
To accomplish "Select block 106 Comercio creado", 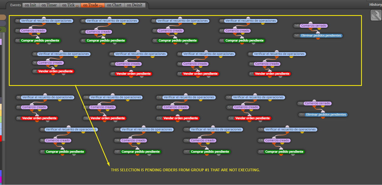I will click(x=130, y=141).
